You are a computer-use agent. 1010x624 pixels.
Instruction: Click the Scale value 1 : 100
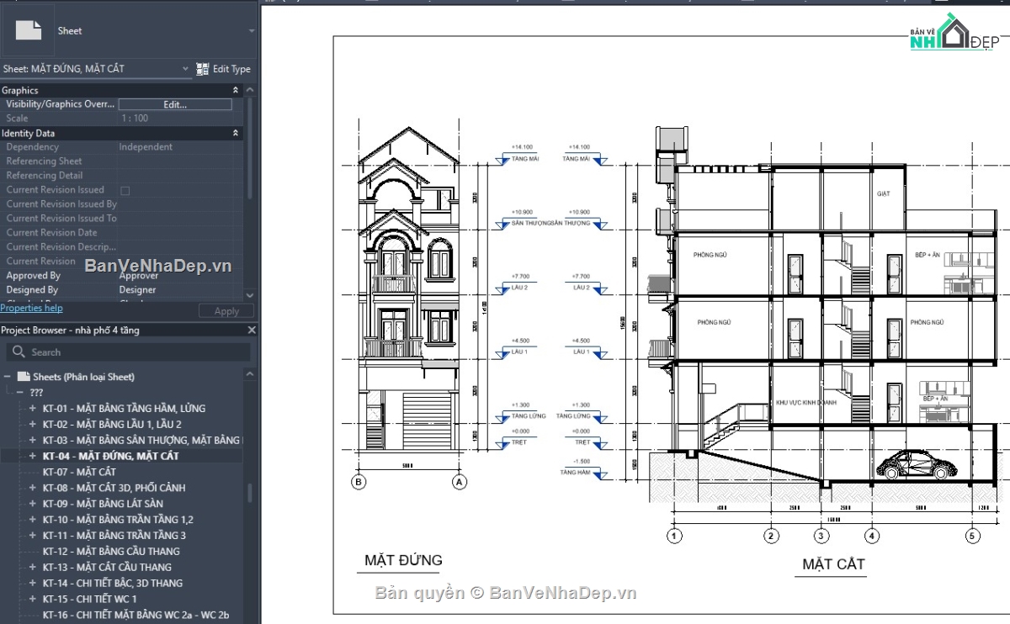coord(134,119)
